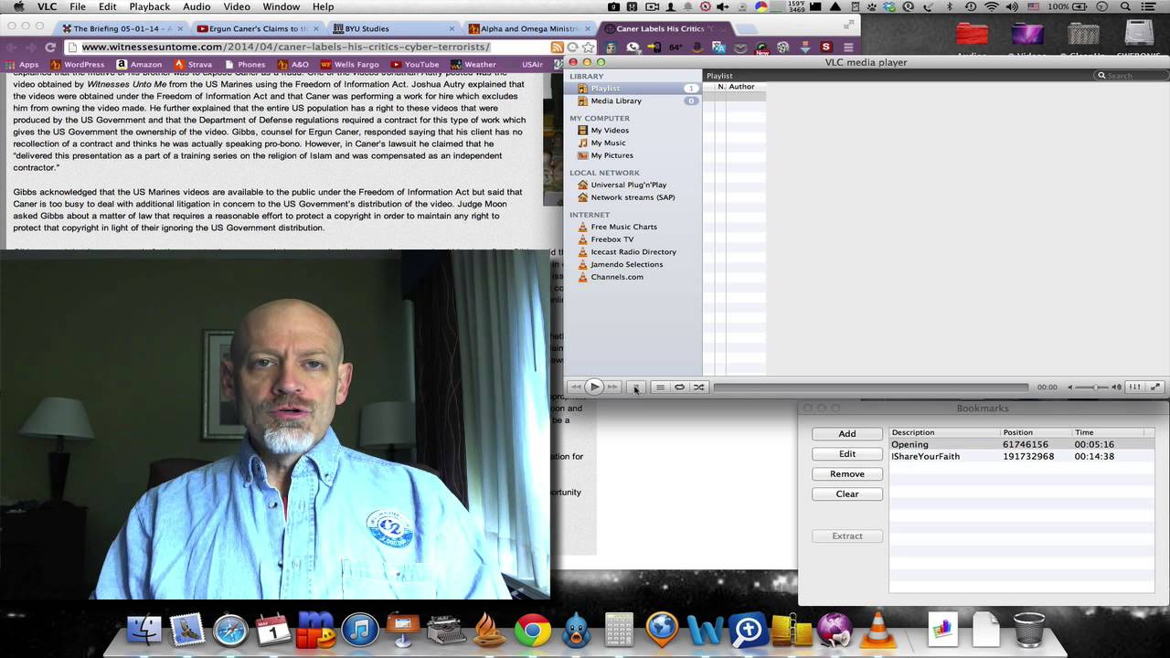Click the VLC playback position bar
Image resolution: width=1170 pixels, height=658 pixels.
coord(871,387)
